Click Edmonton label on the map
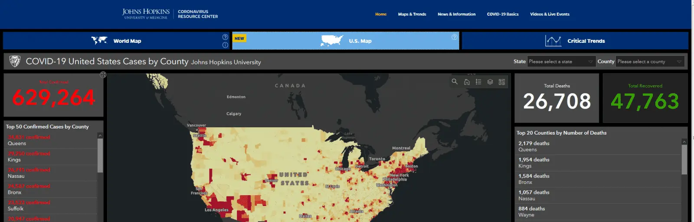Viewport: 694px width, 222px height. coord(236,97)
